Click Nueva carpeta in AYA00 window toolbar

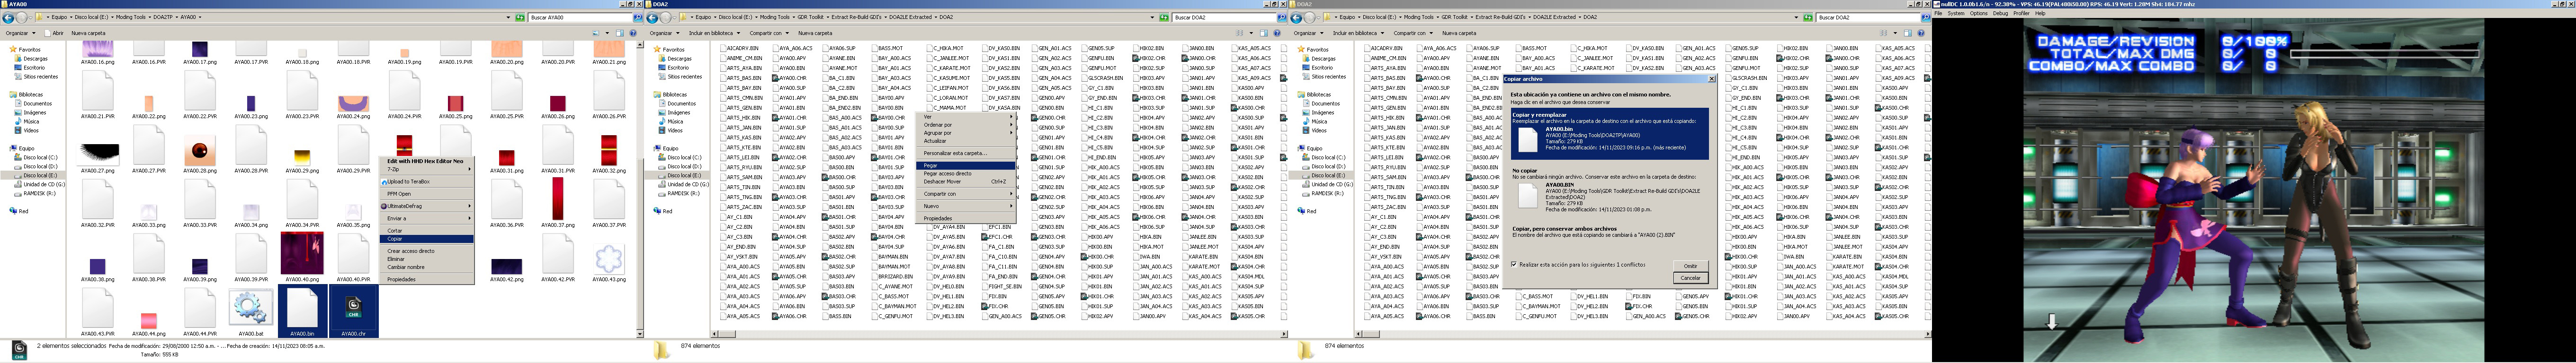click(x=89, y=33)
